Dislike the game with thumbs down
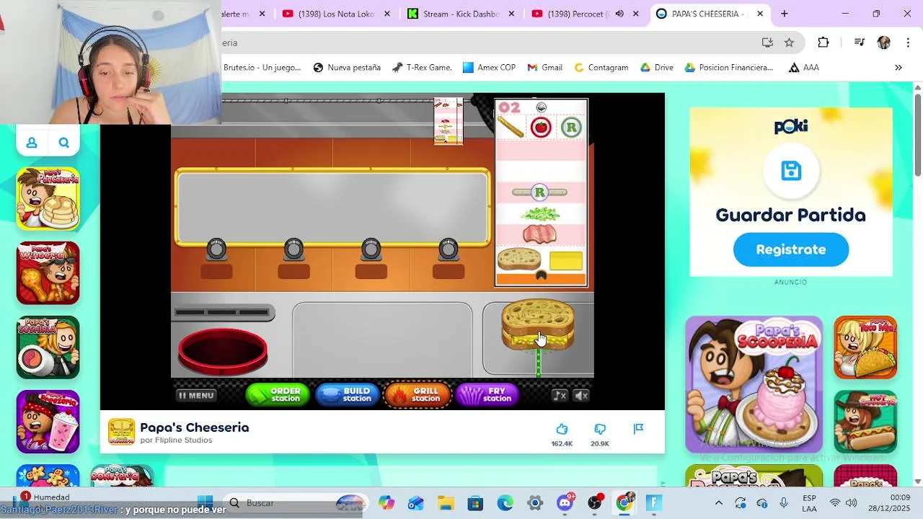Viewport: 923px width, 519px height. 600,429
